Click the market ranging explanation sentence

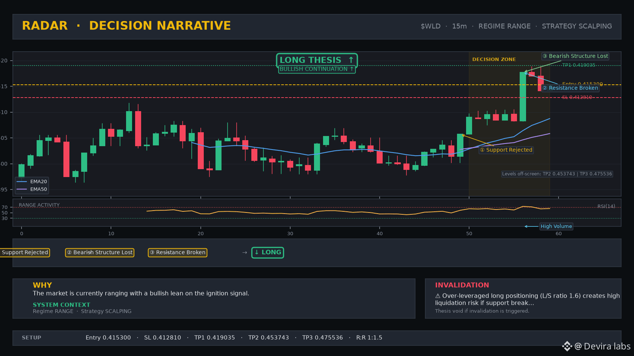tap(141, 293)
